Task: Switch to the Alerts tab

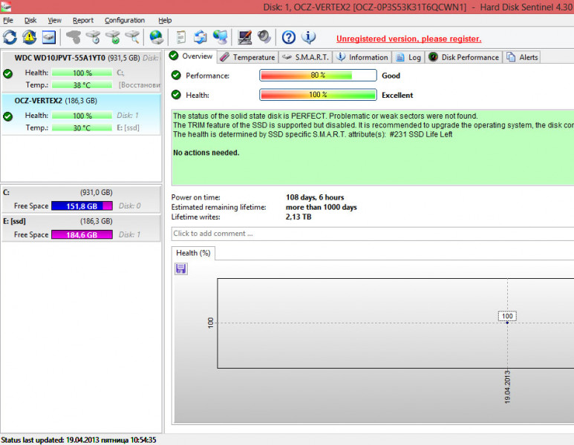Action: [522, 57]
